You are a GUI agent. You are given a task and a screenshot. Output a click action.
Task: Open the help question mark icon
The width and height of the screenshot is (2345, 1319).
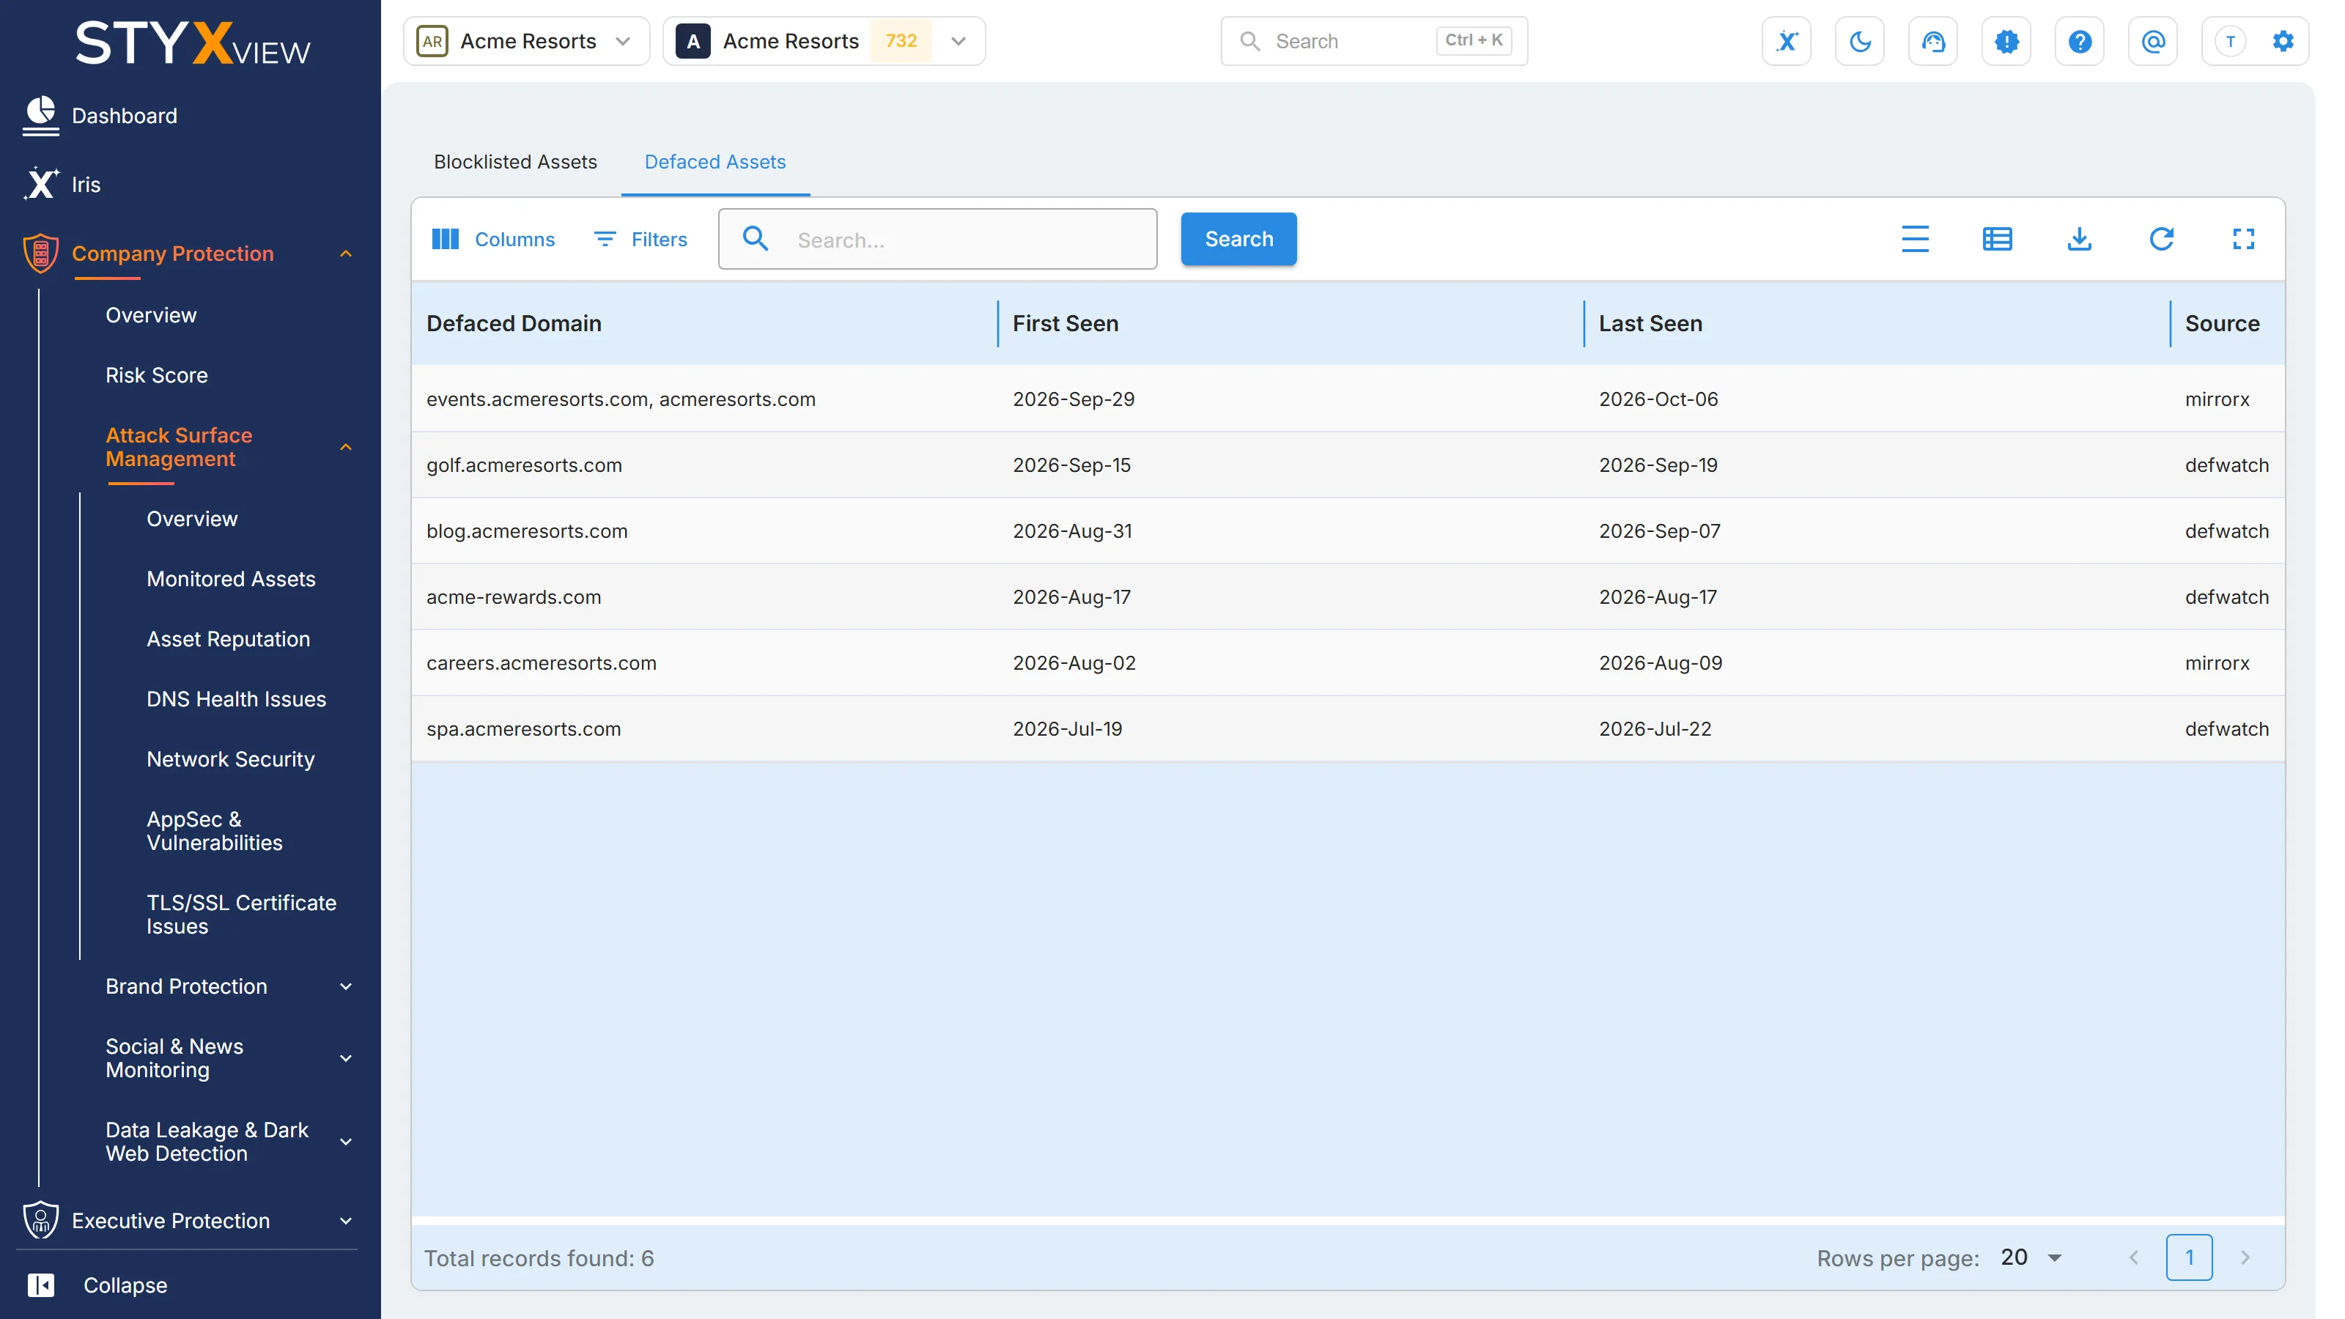point(2079,41)
